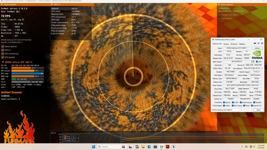Image resolution: width=267 pixels, height=150 pixels.
Task: Toggle the UEFI checkbox in GPU-Z
Action: pyautogui.click(x=257, y=62)
